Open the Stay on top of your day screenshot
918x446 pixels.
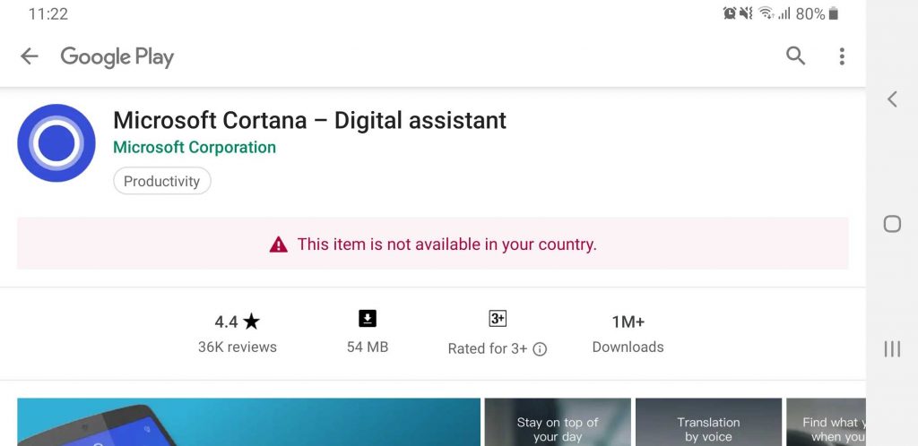point(558,422)
